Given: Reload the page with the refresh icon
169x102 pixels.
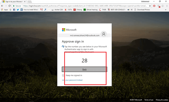Looking at the screenshot, I should click(9, 6).
